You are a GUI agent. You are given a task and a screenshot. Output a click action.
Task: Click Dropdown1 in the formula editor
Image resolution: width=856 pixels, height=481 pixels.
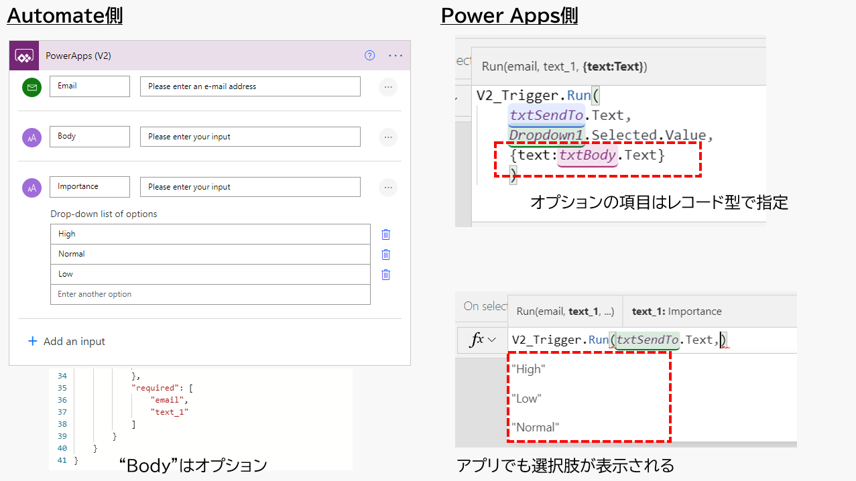[546, 135]
